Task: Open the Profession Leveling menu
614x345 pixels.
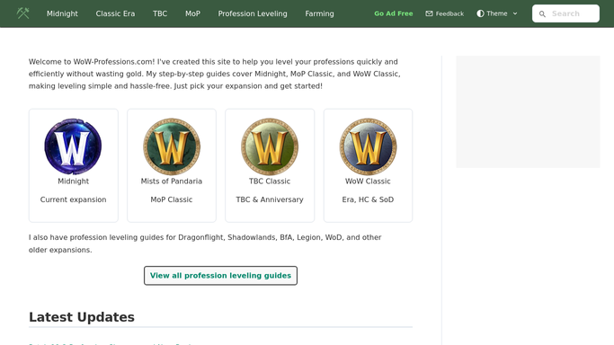Action: (253, 13)
